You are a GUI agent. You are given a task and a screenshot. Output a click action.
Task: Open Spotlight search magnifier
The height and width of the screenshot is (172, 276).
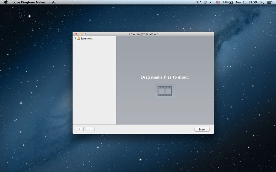[x=262, y=2]
